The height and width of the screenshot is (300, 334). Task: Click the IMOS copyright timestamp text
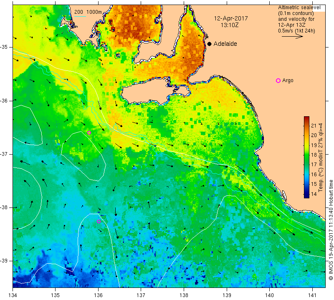click(x=331, y=230)
